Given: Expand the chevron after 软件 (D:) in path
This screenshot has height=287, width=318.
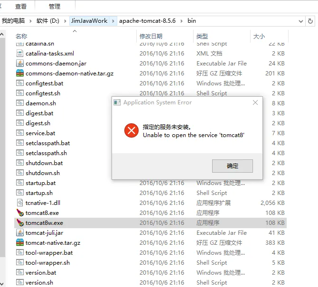Looking at the screenshot, I should 65,21.
